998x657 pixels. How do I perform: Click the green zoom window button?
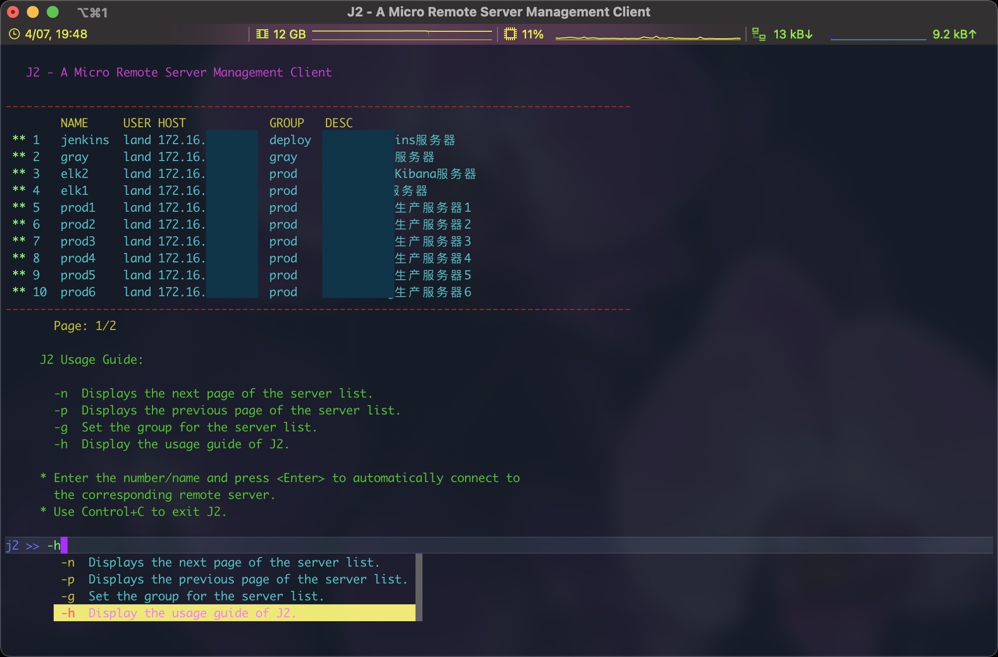coord(53,12)
